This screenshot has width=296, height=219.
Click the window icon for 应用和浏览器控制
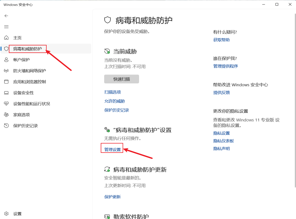click(6, 82)
